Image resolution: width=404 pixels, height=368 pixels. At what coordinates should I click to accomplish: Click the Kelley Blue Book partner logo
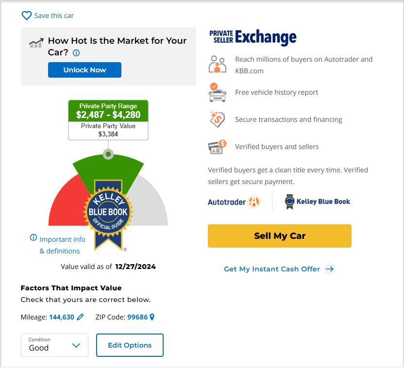(317, 201)
